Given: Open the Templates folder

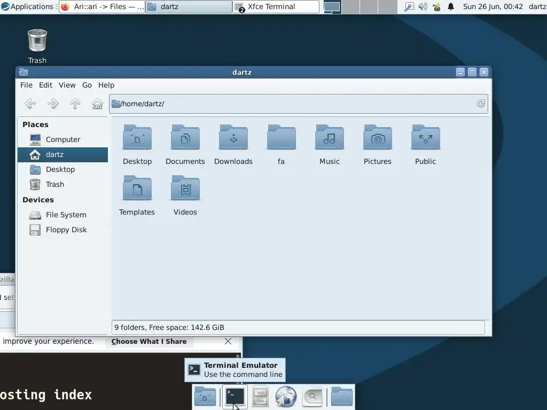Looking at the screenshot, I should coord(137,195).
